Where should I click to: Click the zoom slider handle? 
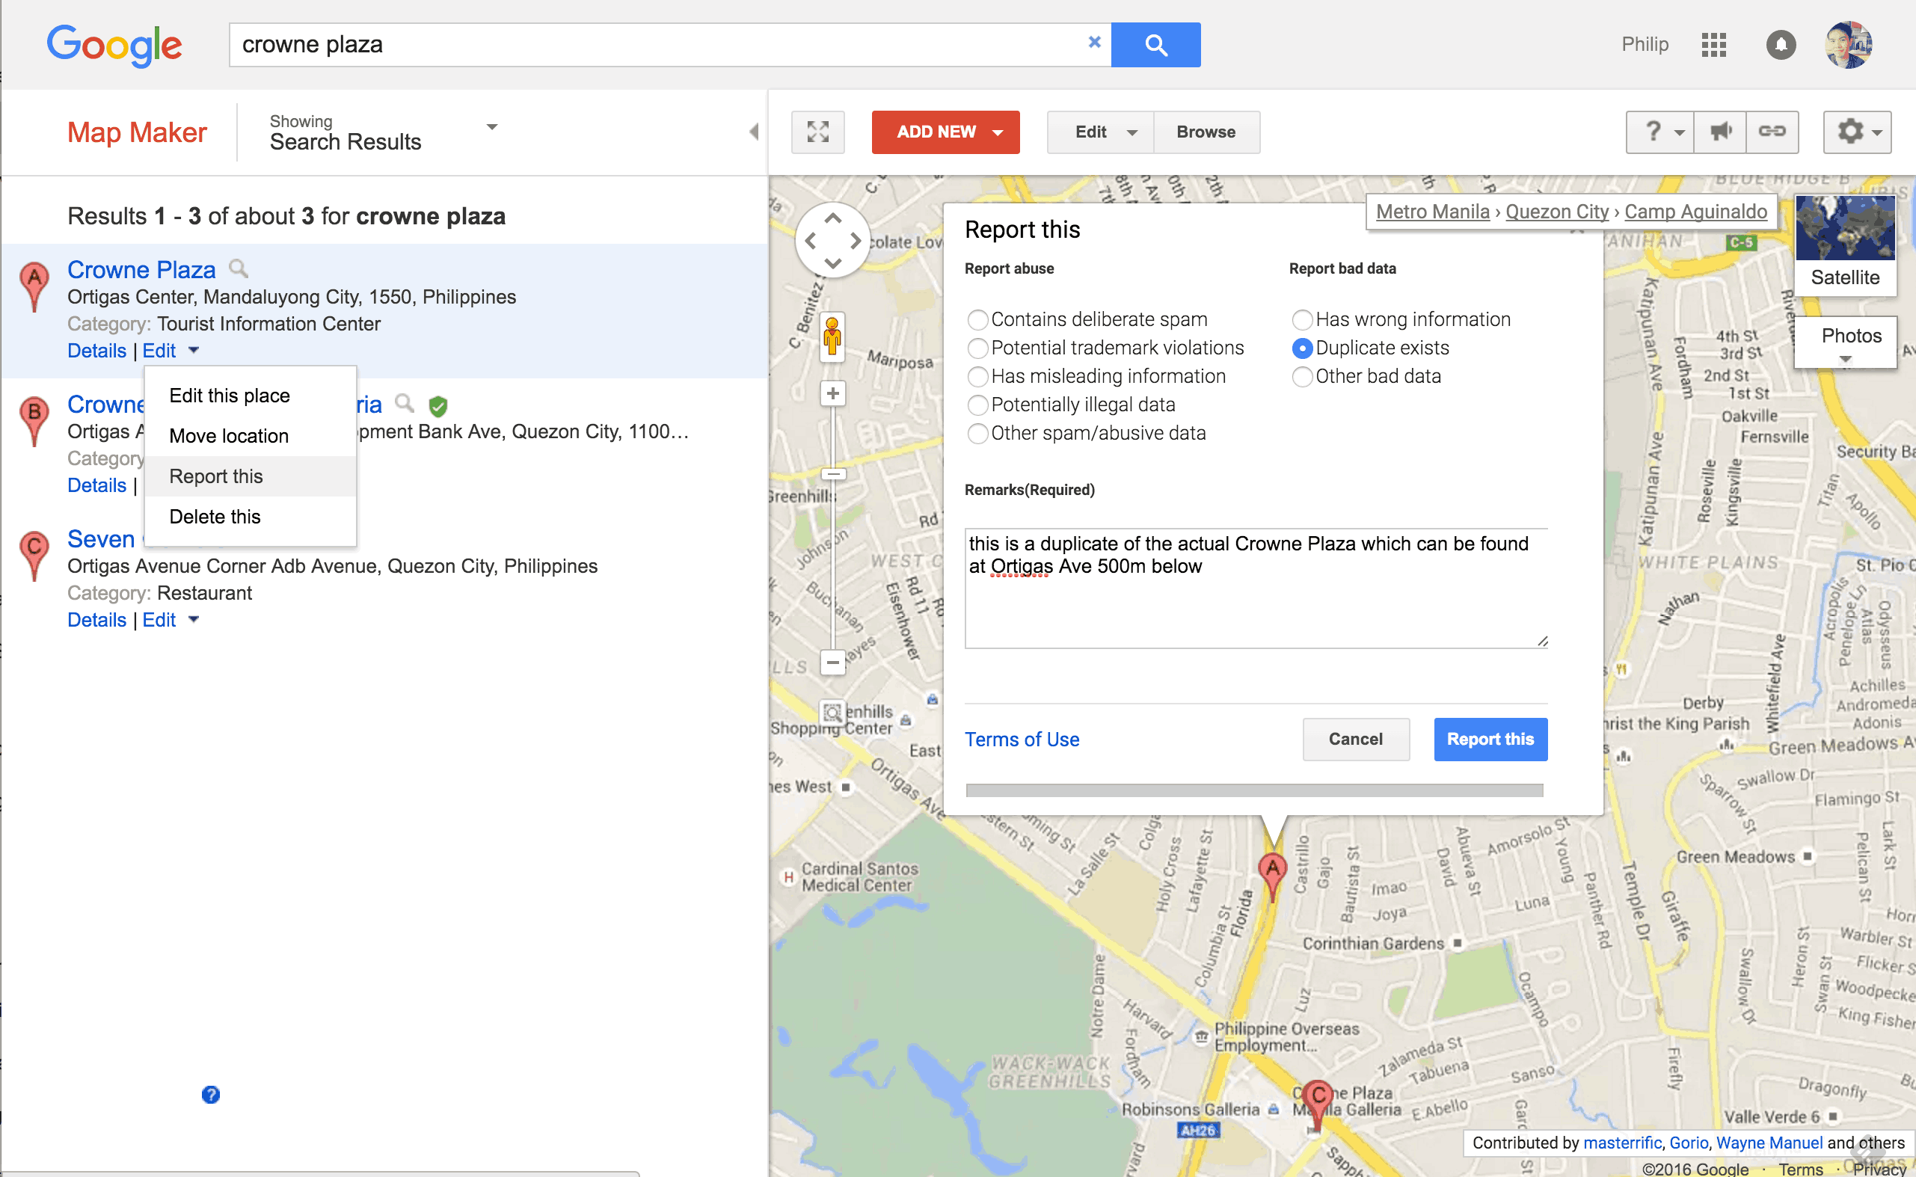[833, 473]
